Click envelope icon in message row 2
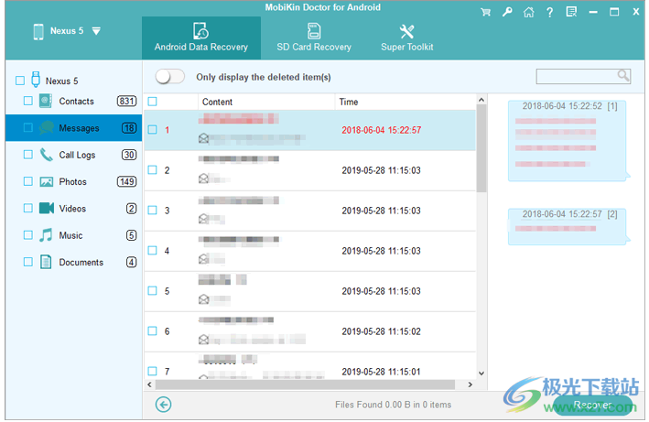The width and height of the screenshot is (649, 422). coord(203,179)
